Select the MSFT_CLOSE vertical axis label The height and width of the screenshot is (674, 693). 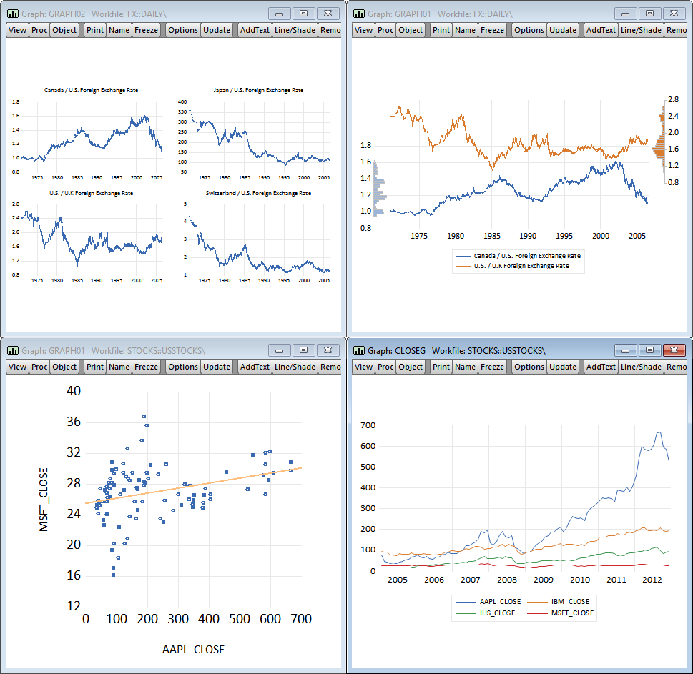(44, 499)
